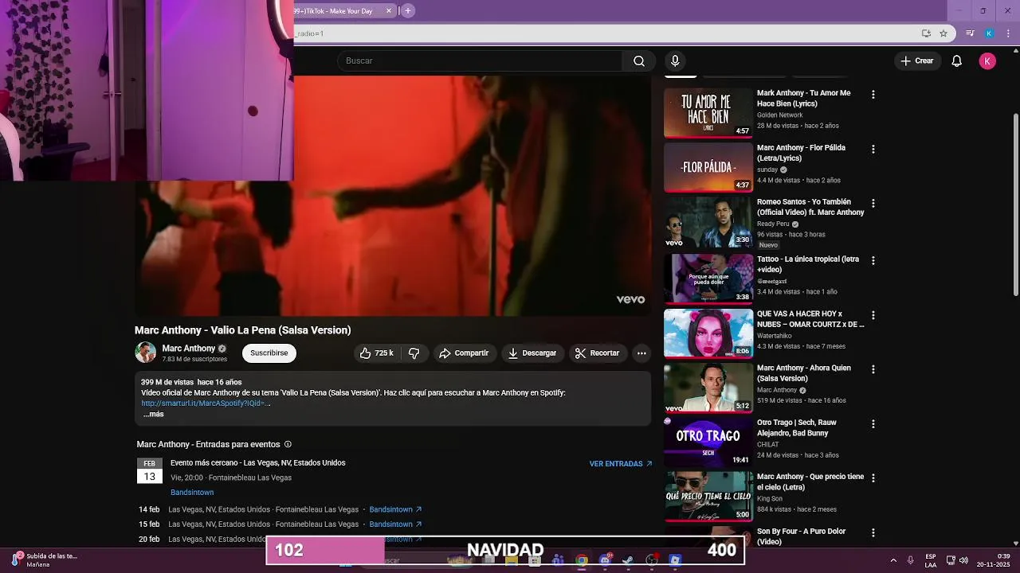The width and height of the screenshot is (1020, 573).
Task: Open Chrome profile K avatar
Action: tap(989, 33)
